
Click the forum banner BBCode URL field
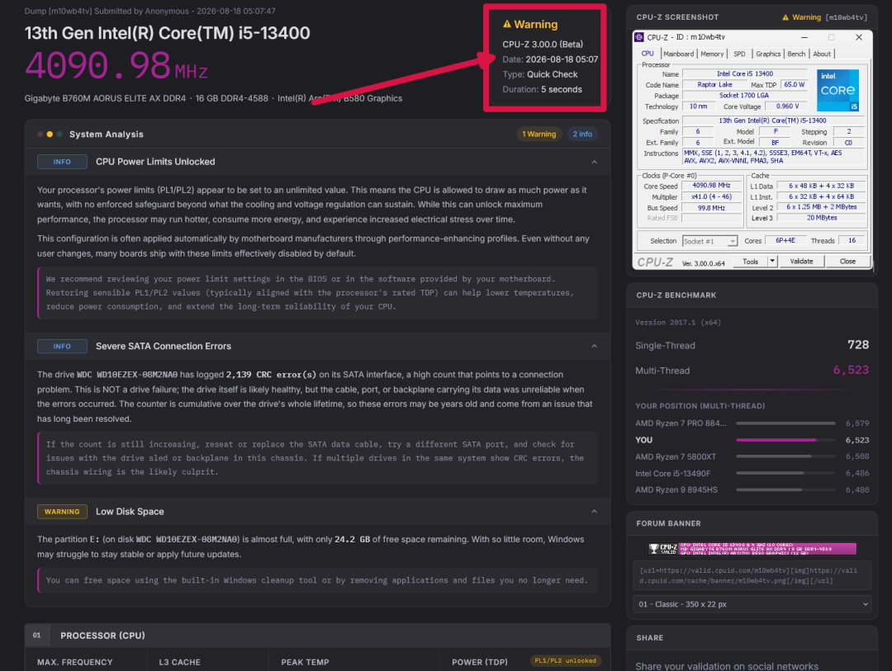[x=752, y=576]
